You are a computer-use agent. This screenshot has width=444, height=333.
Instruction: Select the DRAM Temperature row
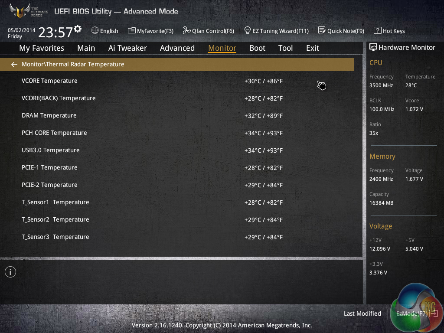[x=177, y=115]
